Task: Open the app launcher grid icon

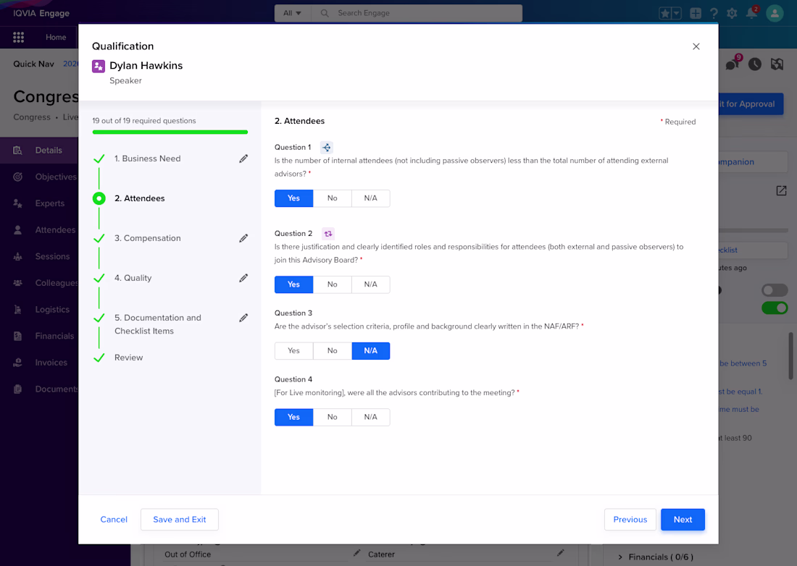Action: coord(18,37)
